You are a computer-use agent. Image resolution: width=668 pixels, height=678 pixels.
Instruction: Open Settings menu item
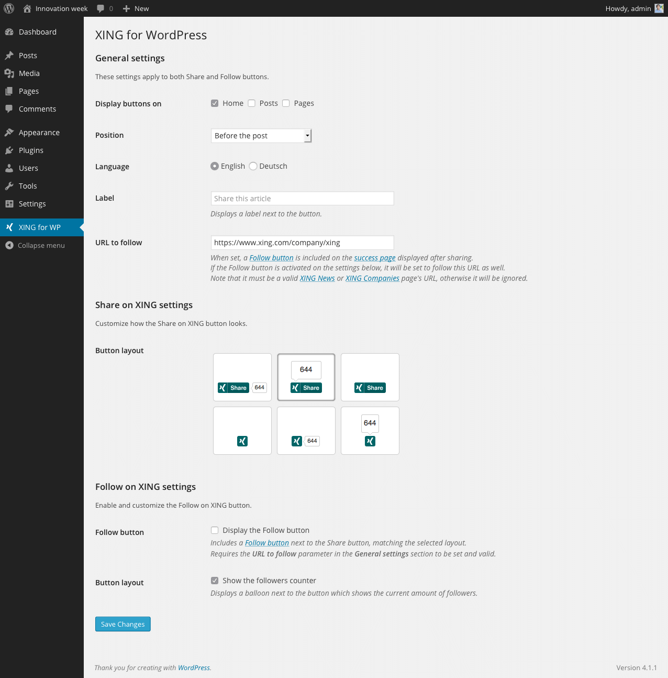pos(42,204)
